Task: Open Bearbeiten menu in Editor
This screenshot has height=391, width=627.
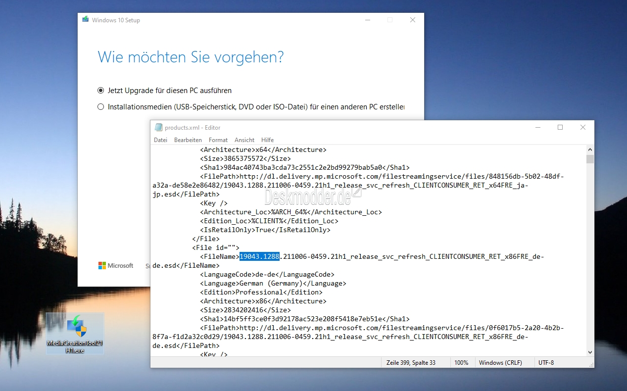Action: pos(188,140)
